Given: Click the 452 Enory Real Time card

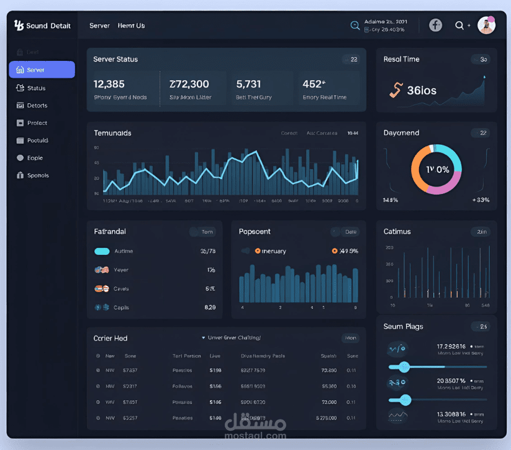Looking at the screenshot, I should coord(328,89).
